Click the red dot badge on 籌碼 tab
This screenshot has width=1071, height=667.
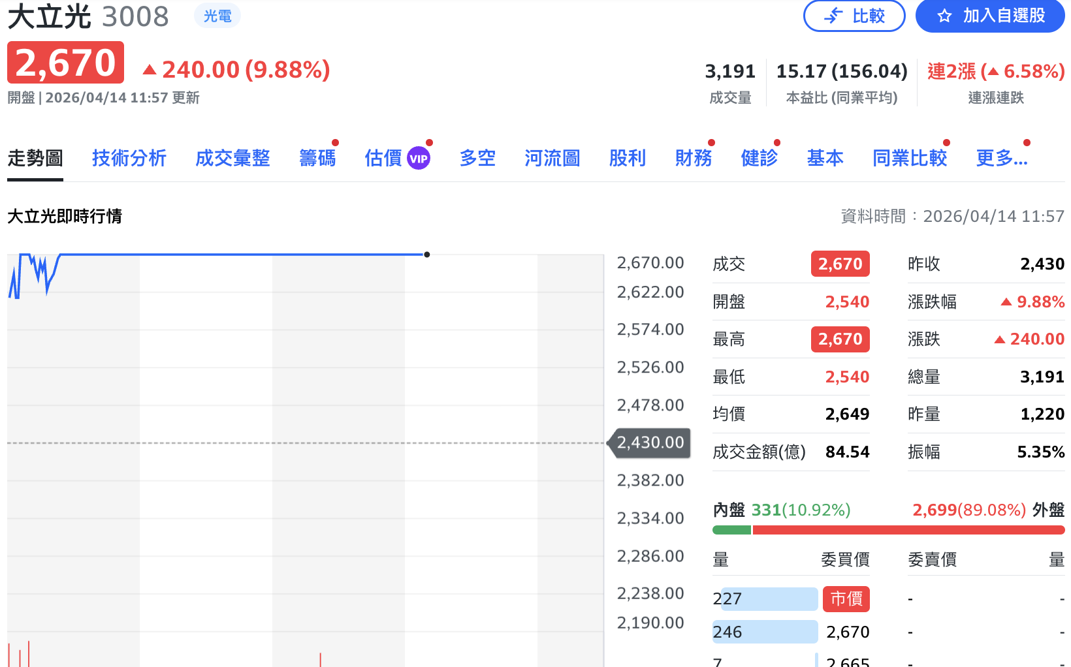pos(335,141)
